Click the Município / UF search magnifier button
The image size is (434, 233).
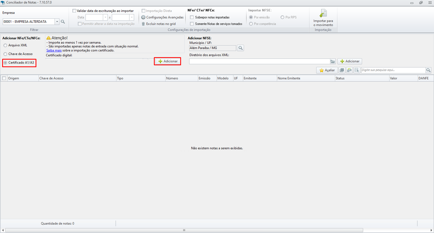[240, 48]
